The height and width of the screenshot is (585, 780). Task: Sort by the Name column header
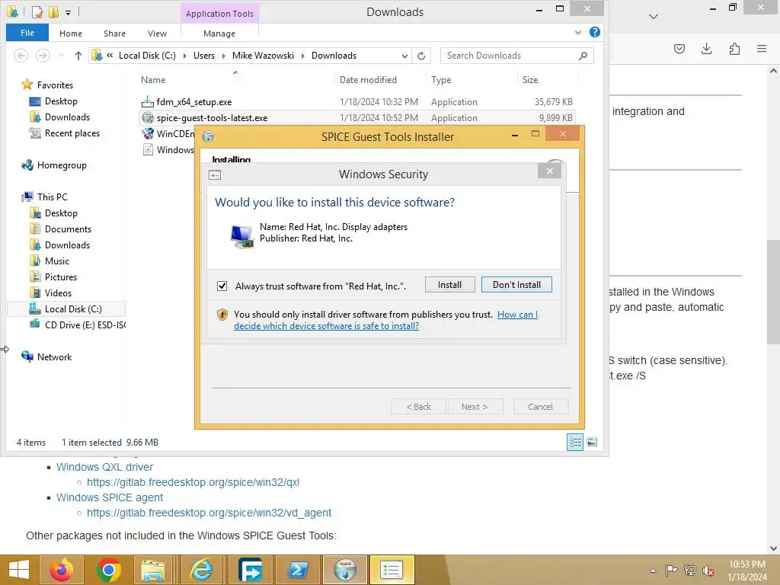pos(153,79)
